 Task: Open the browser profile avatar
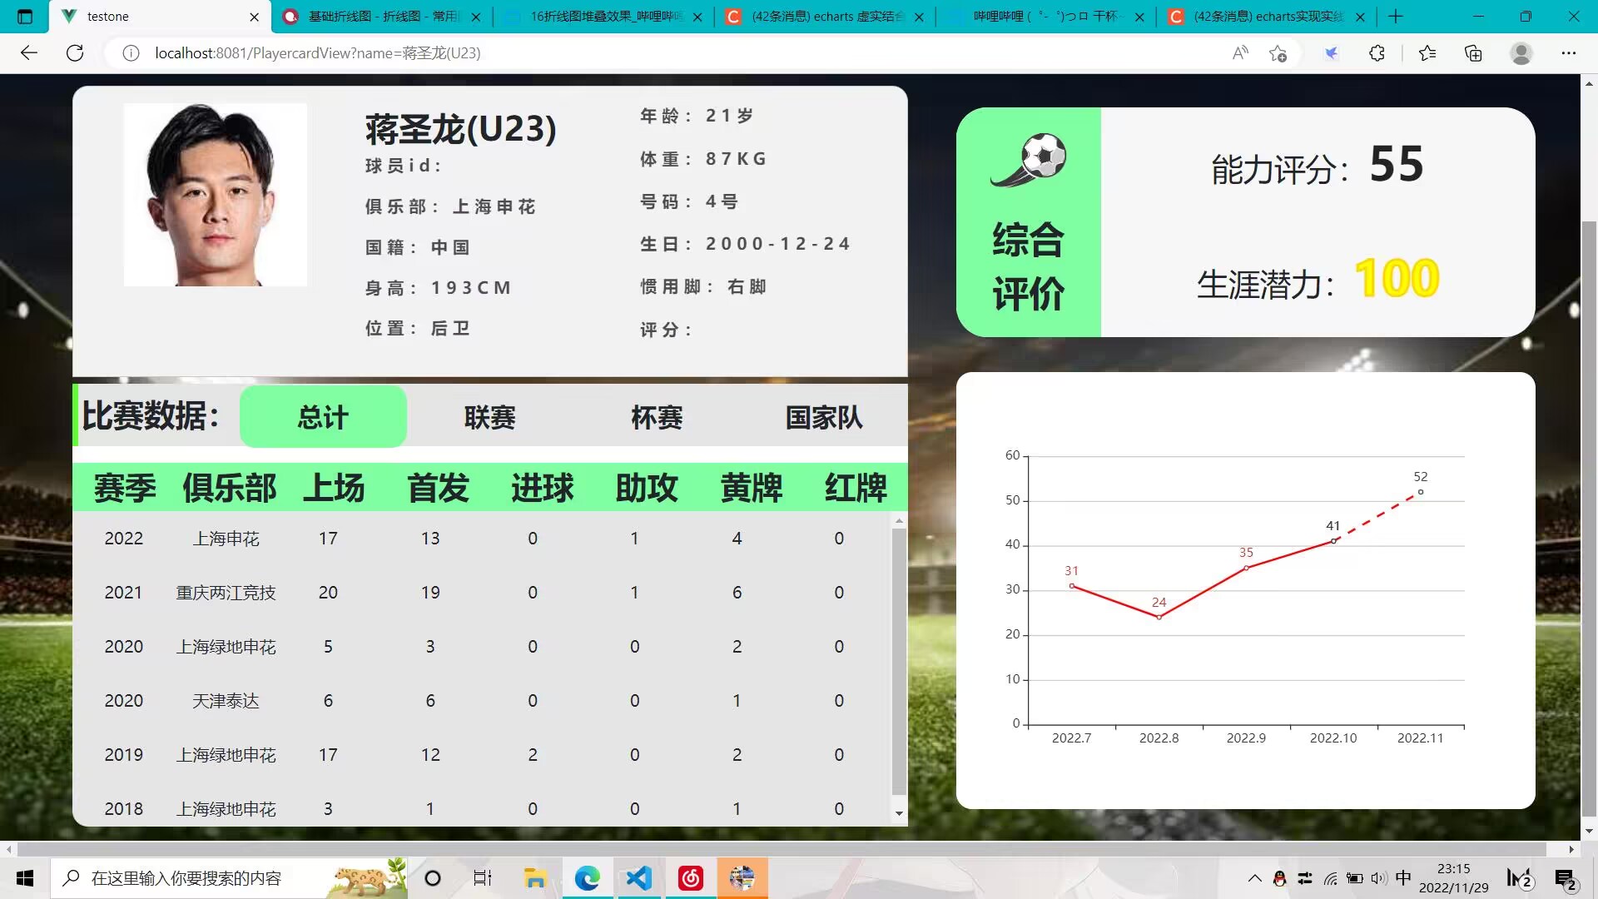tap(1521, 53)
